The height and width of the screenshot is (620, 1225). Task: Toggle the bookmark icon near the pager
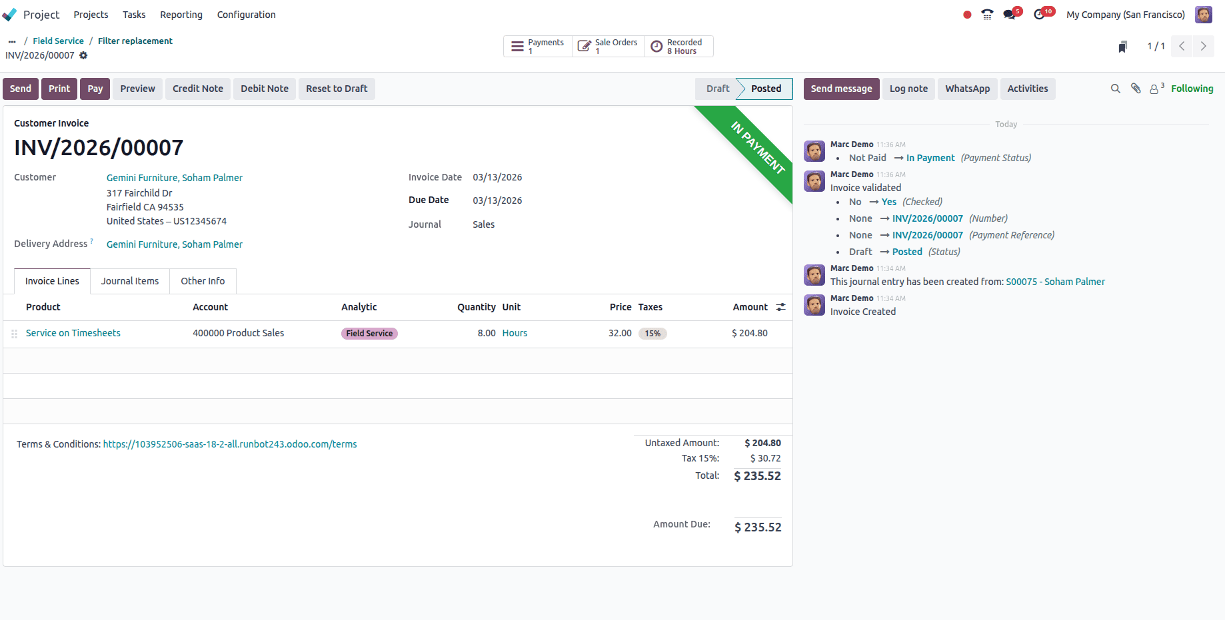coord(1123,46)
